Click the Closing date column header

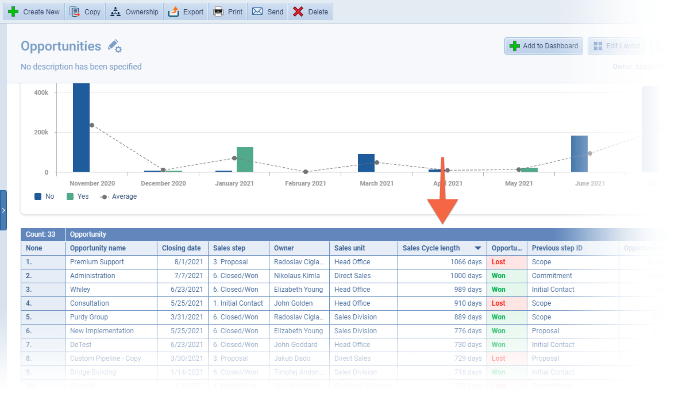tap(182, 248)
